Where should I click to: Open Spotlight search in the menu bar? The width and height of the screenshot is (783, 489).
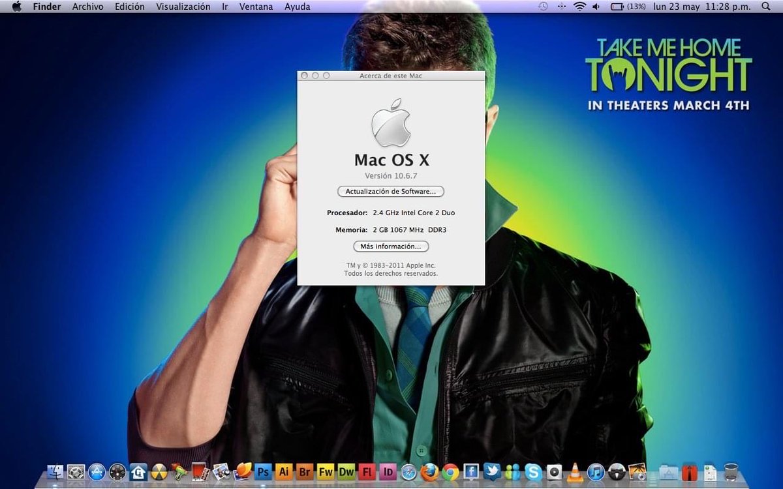tap(766, 7)
